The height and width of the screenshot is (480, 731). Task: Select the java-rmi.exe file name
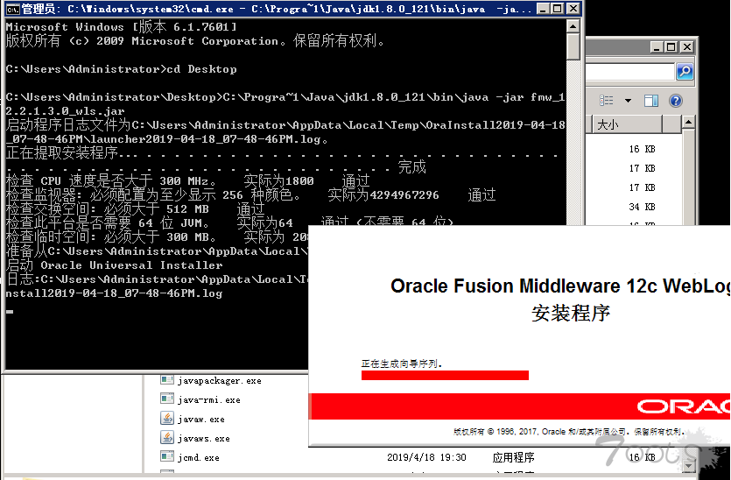[x=209, y=399]
